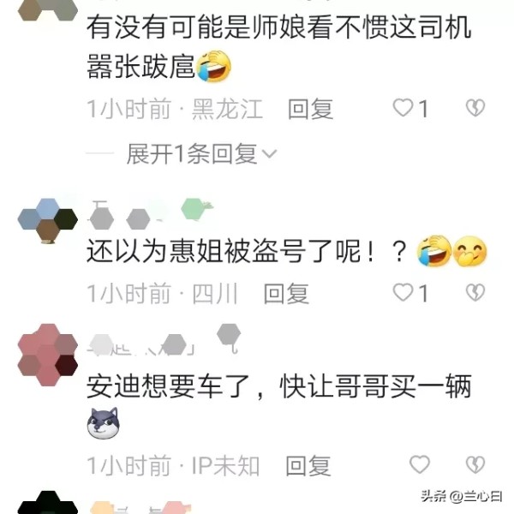Tap the laughing-crying emoji after 嚣张跋扈
The image size is (514, 514).
coord(213,66)
